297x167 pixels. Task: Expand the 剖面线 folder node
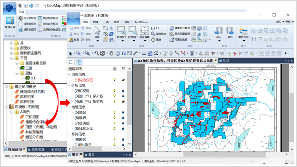click(x=12, y=48)
